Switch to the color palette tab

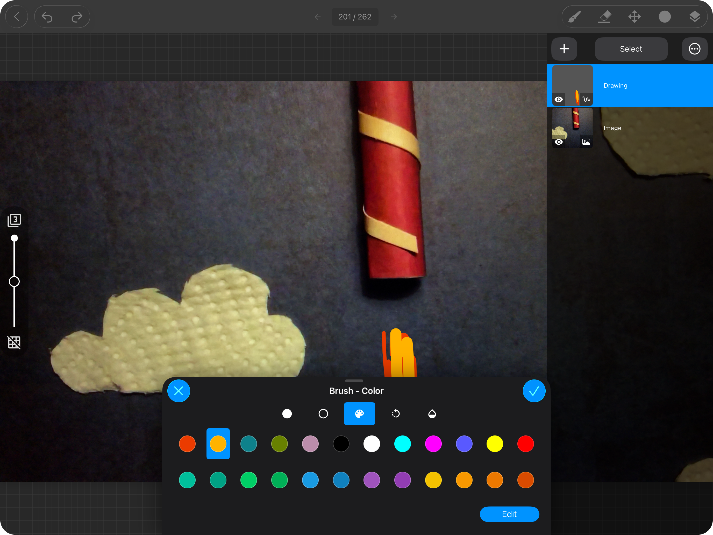pos(359,414)
